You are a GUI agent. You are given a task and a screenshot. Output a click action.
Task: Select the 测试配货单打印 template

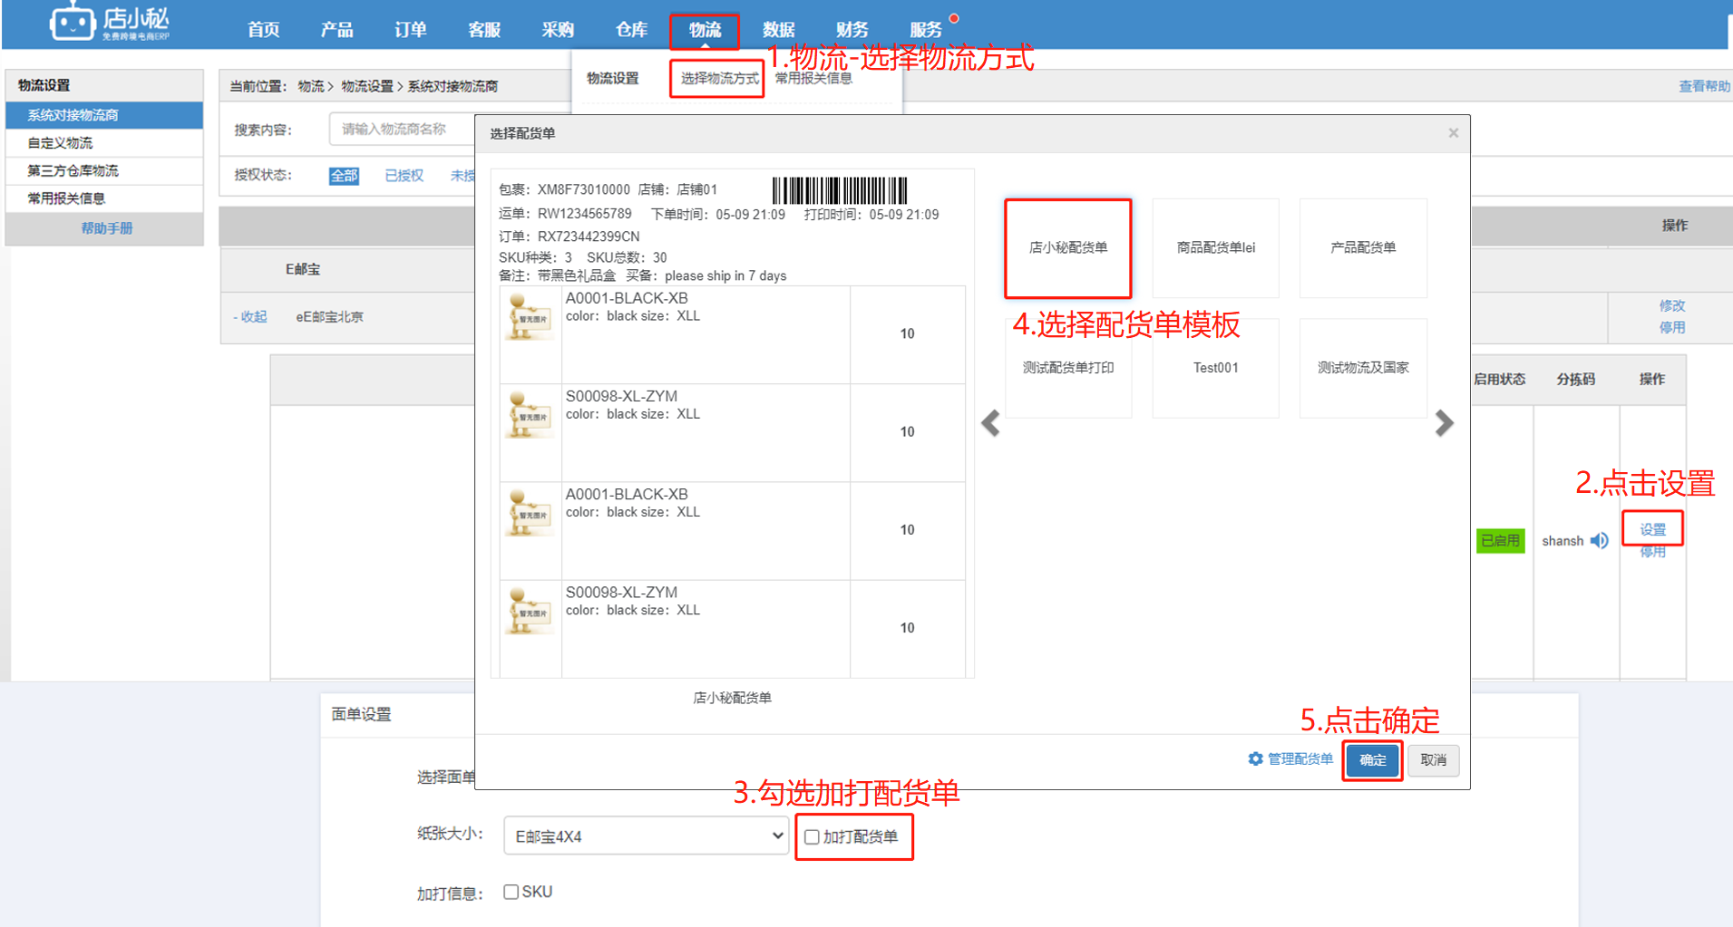(1068, 368)
